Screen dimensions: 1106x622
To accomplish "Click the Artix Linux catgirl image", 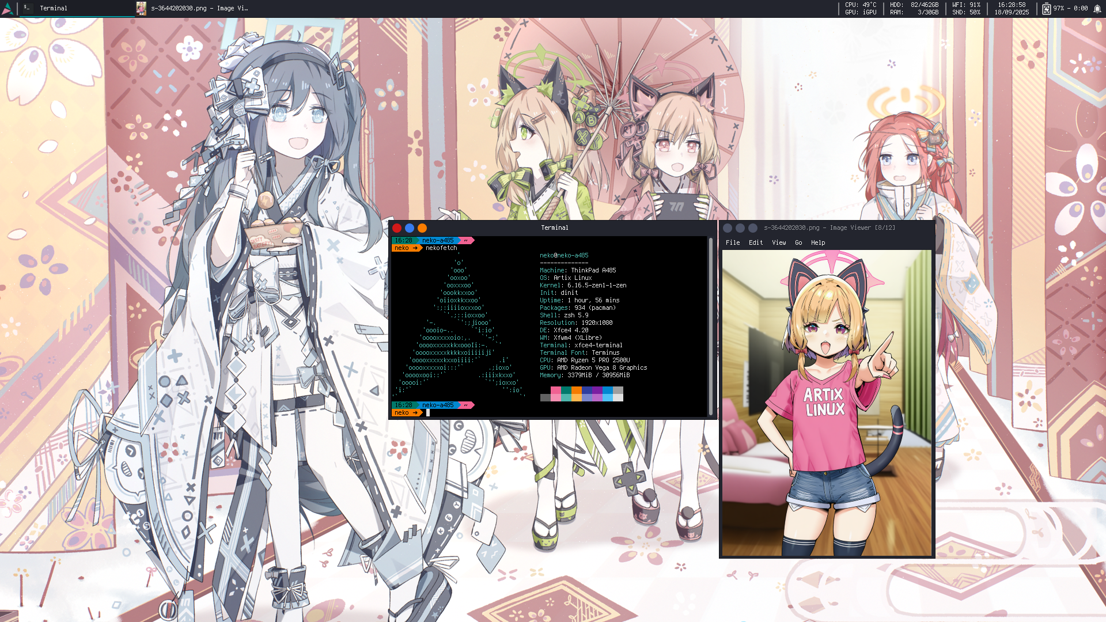I will pyautogui.click(x=827, y=403).
